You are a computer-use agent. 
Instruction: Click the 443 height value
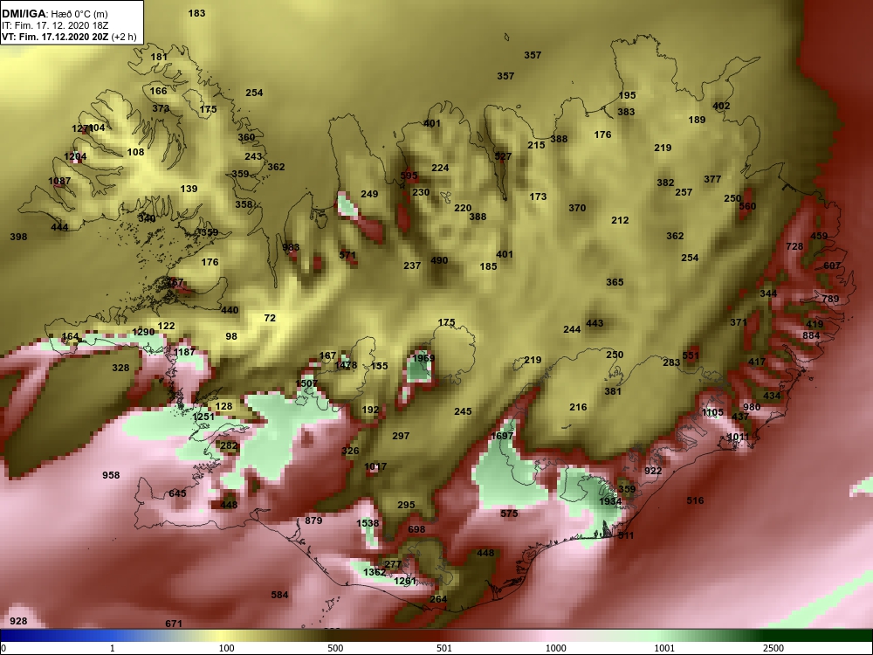(x=595, y=323)
